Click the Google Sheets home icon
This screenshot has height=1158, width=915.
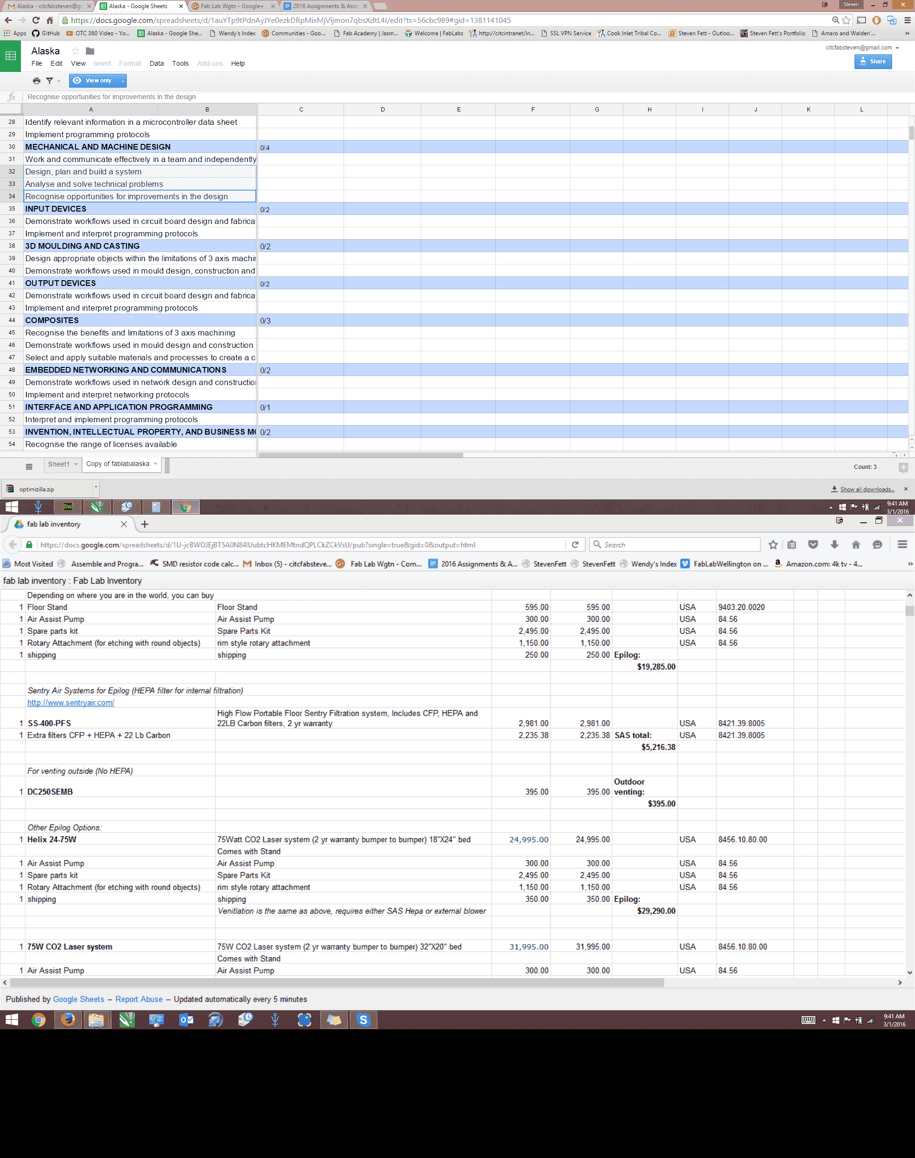tap(10, 56)
